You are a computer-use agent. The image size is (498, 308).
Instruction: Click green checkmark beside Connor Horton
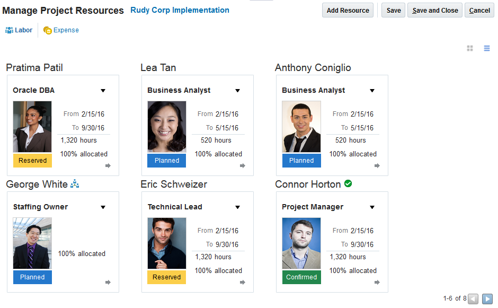(348, 183)
